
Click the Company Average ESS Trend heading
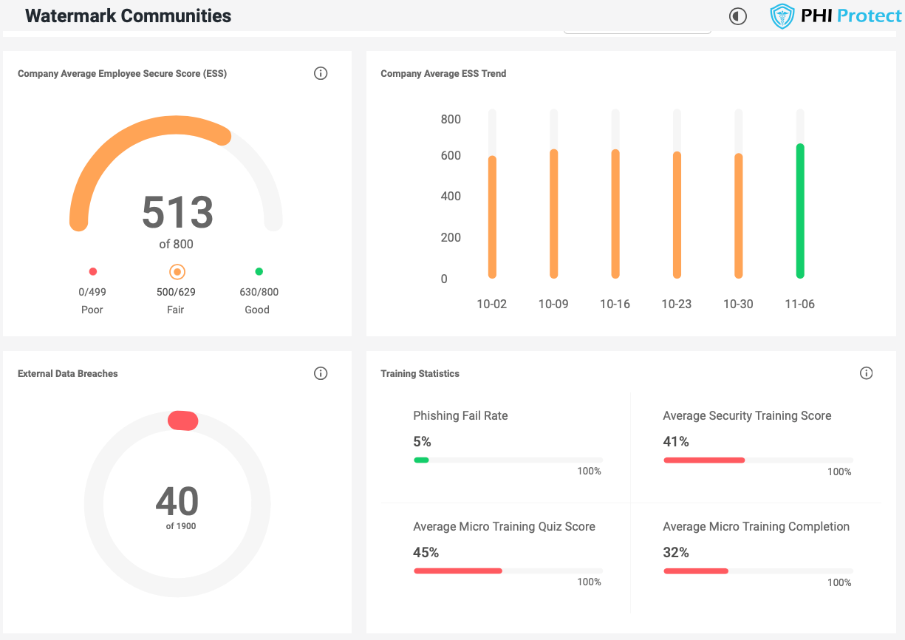click(x=443, y=73)
